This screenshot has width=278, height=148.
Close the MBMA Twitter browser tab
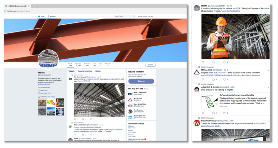click(x=29, y=6)
